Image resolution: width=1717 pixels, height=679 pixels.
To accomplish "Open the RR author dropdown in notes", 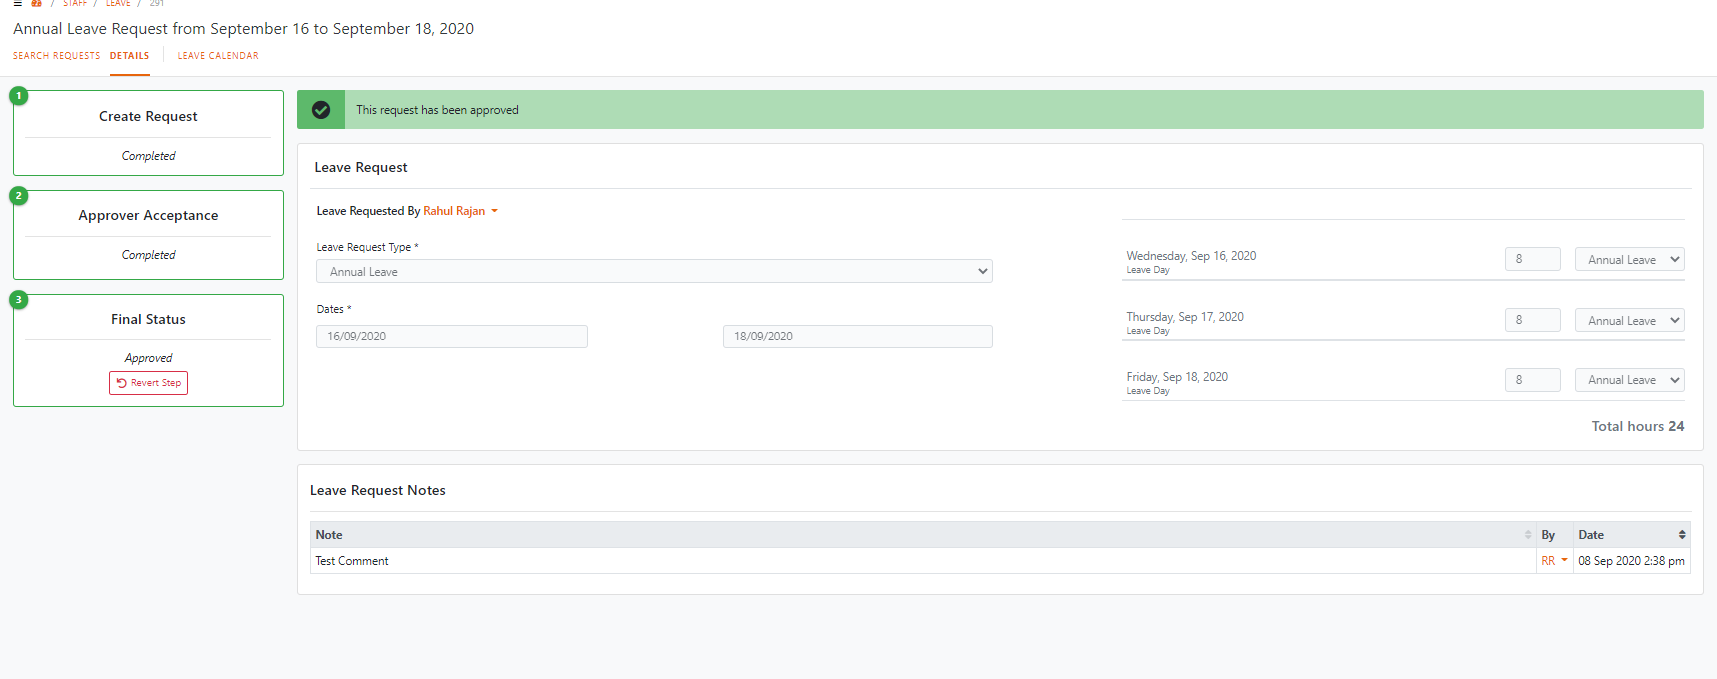I will pyautogui.click(x=1554, y=561).
